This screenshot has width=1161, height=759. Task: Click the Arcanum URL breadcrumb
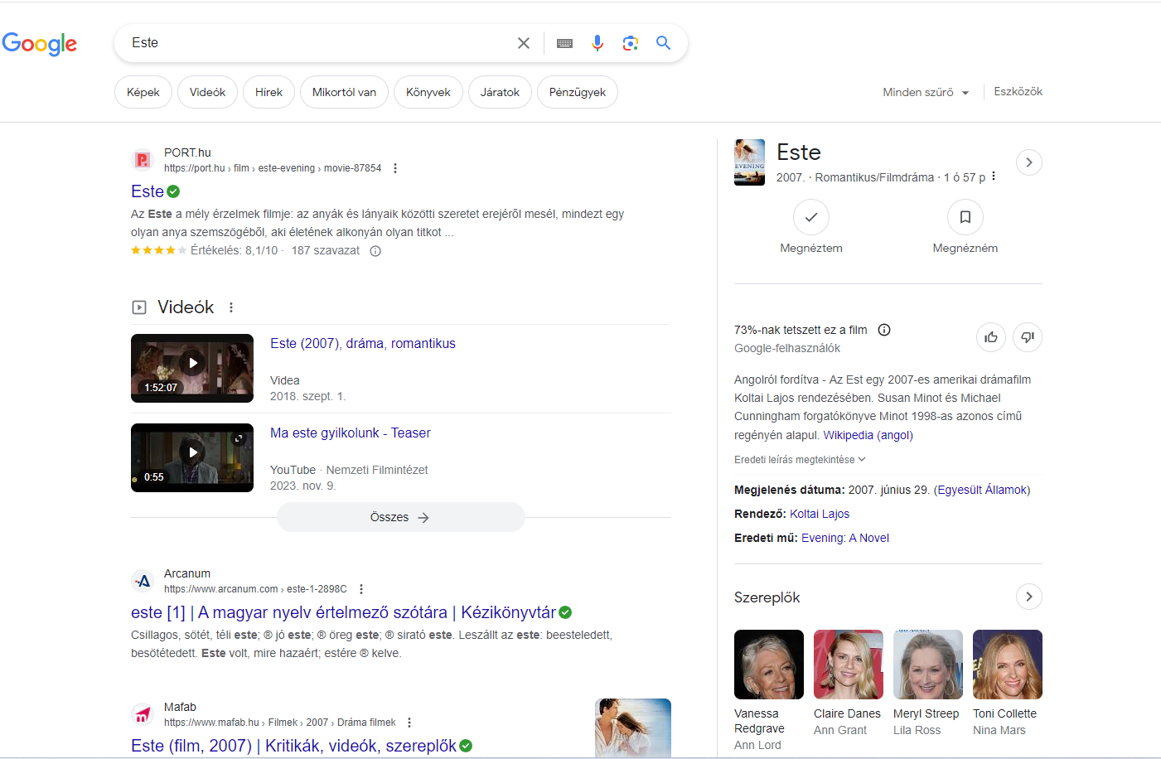tap(255, 589)
